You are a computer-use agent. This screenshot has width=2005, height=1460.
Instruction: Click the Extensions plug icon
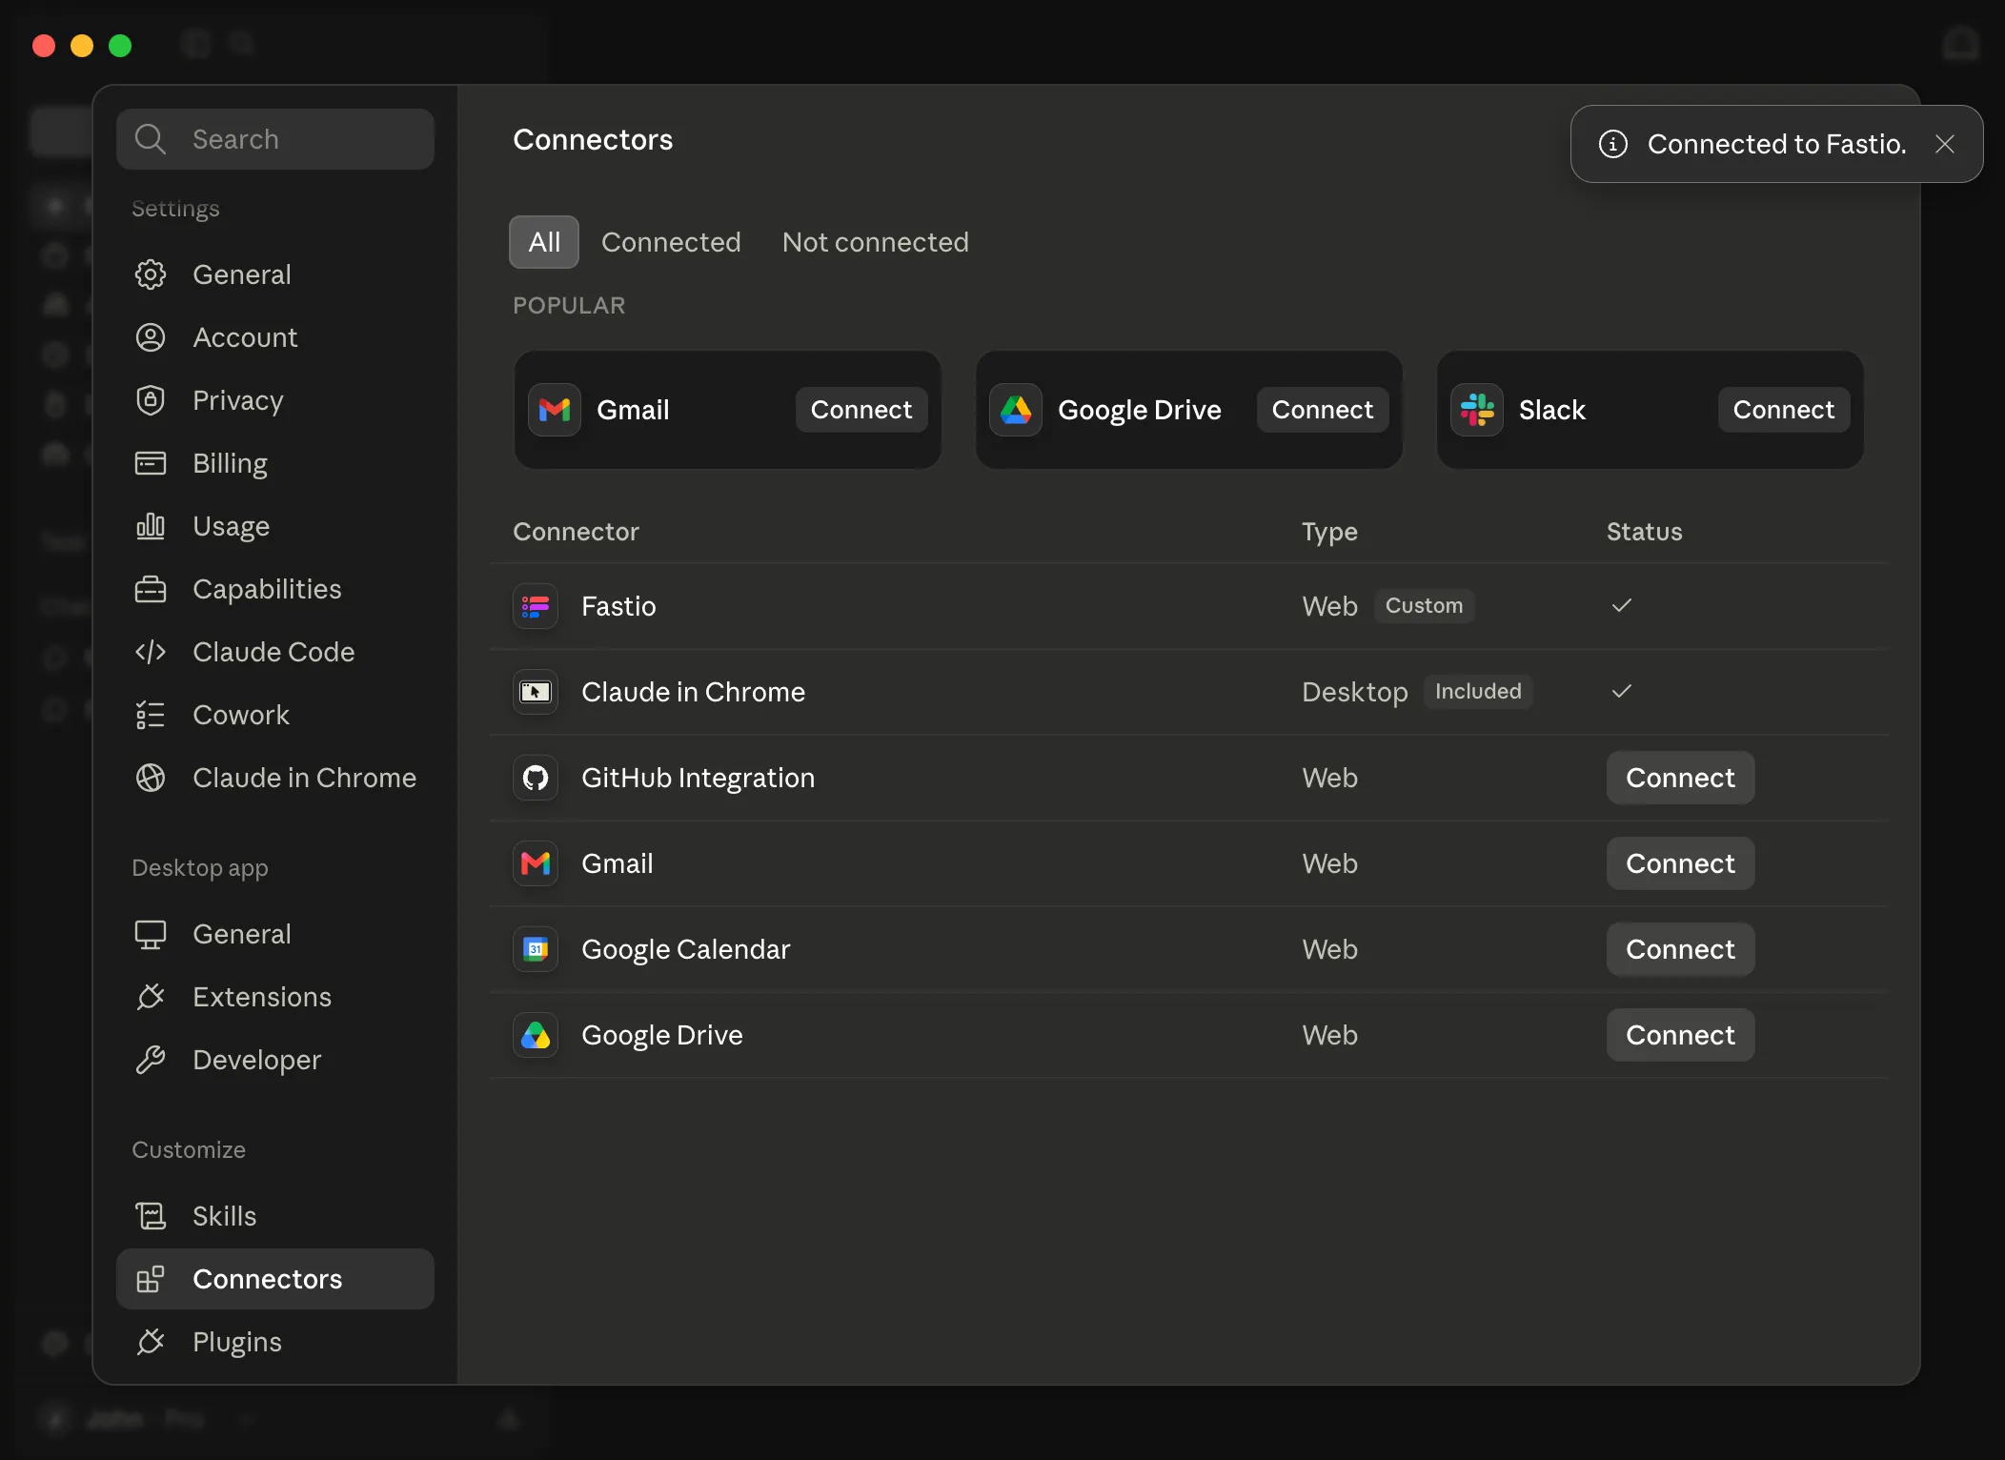(151, 997)
